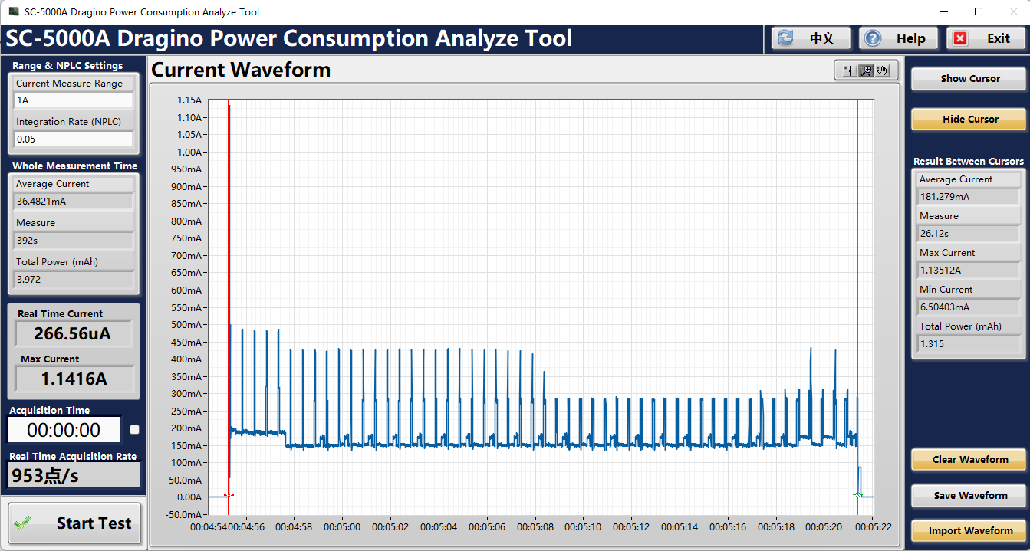Minimize the application window
Viewport: 1030px width, 551px height.
pyautogui.click(x=944, y=11)
